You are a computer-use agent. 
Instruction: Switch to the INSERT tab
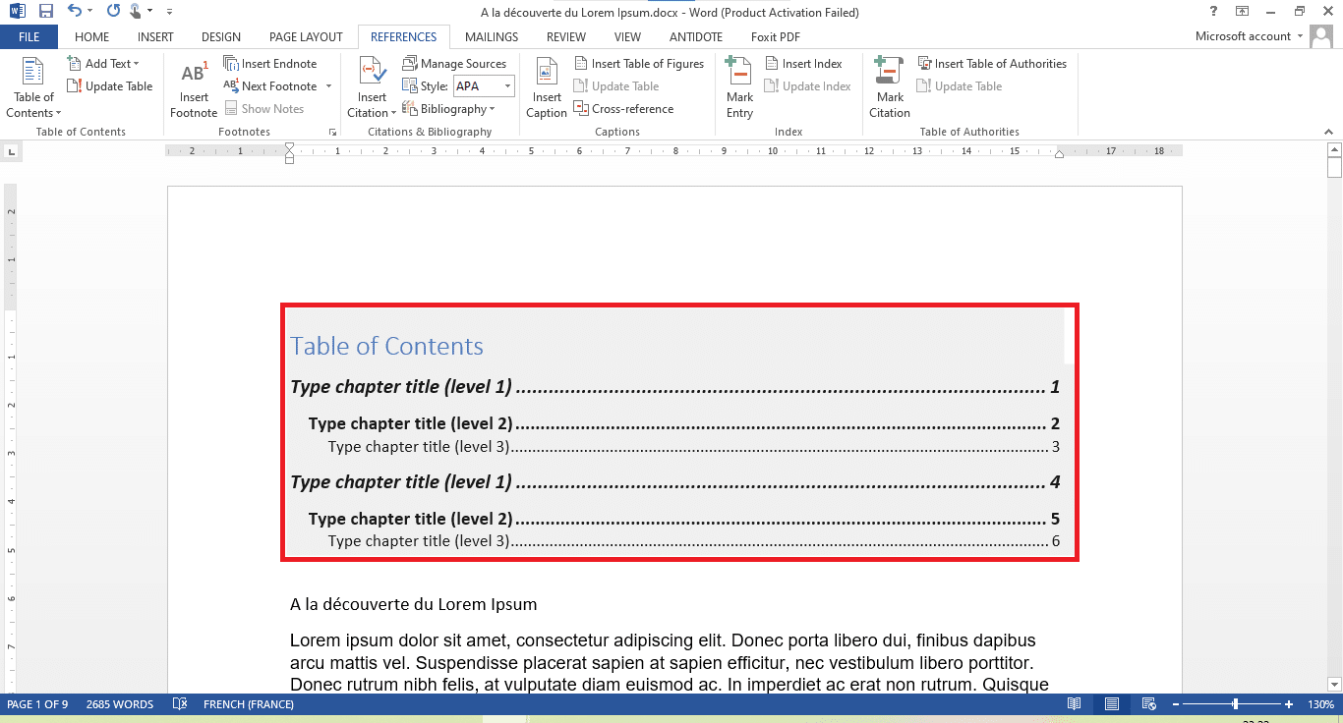tap(155, 37)
